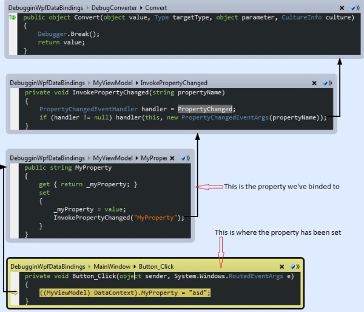Toggle the pin icon on the InvokePropertyChanged bubble
This screenshot has height=312, width=364.
tap(326, 83)
